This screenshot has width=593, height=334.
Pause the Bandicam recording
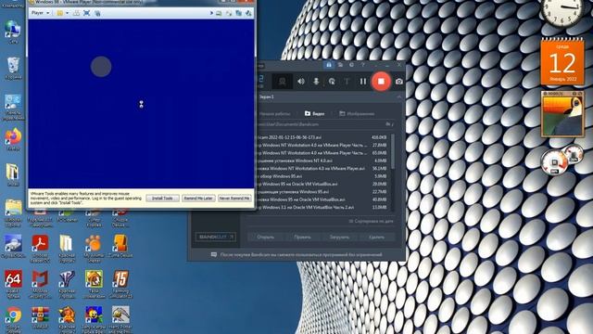pyautogui.click(x=363, y=81)
